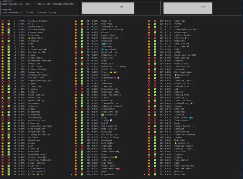Click the blue flag icon before Vorte
The width and height of the screenshot is (243, 179).
(103, 44)
